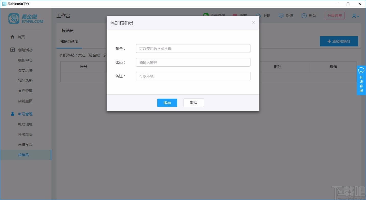Click the red-outlined 升级续费 button
Screen dimensions: 366x200
tap(335, 16)
